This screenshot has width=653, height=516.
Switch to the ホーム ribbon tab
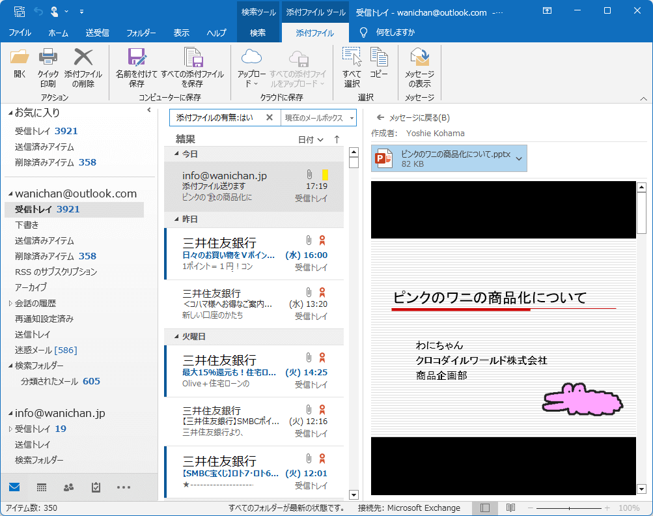[x=59, y=33]
